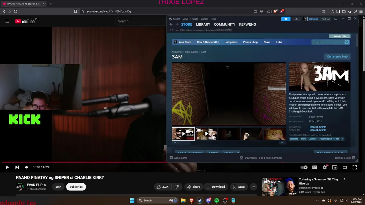Screen dimensions: 365x205
Task: Open options for Torturing a Scammer video
Action: click(344, 180)
